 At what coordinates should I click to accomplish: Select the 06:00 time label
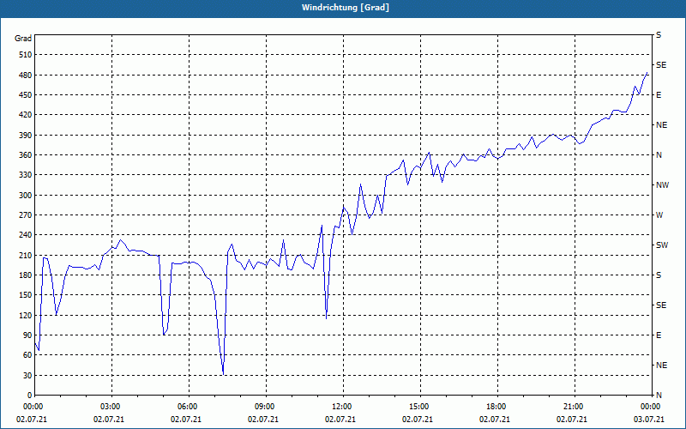(x=188, y=407)
